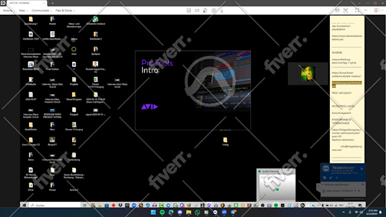The width and height of the screenshot is (386, 217).
Task: Click the freigeistkongress wp-admin link in note
Action: pyautogui.click(x=346, y=134)
